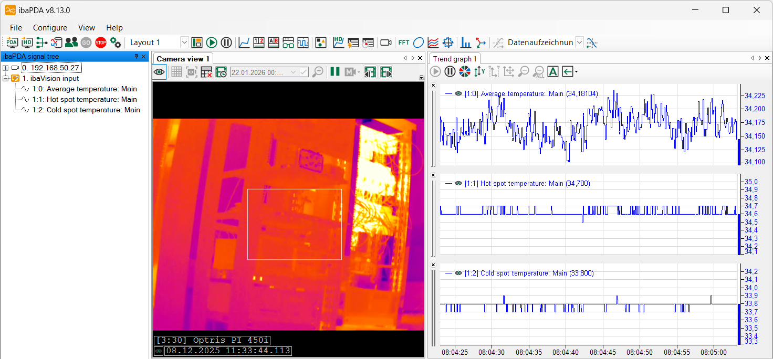Select 1:1 Hot spot temperature signal

[84, 99]
